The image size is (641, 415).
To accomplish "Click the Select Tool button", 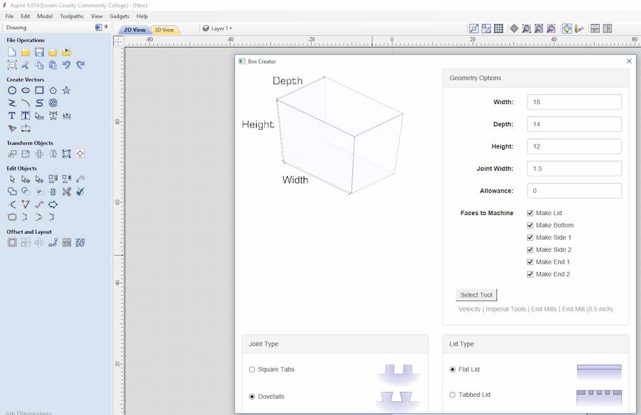I will pyautogui.click(x=476, y=295).
